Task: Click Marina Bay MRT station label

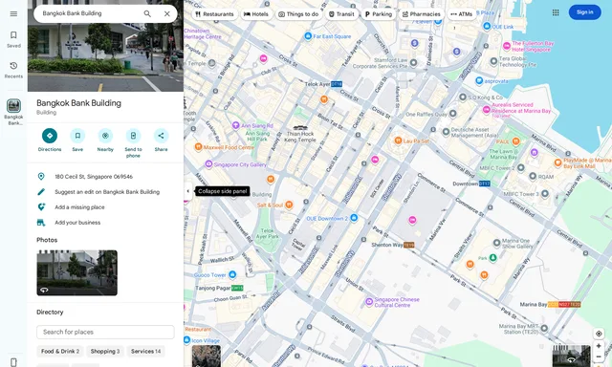Action: point(550,304)
